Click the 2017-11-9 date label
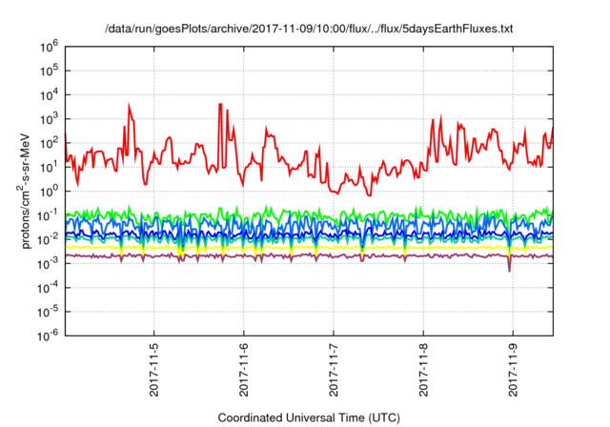Image resolution: width=610 pixels, height=427 pixels. point(513,370)
